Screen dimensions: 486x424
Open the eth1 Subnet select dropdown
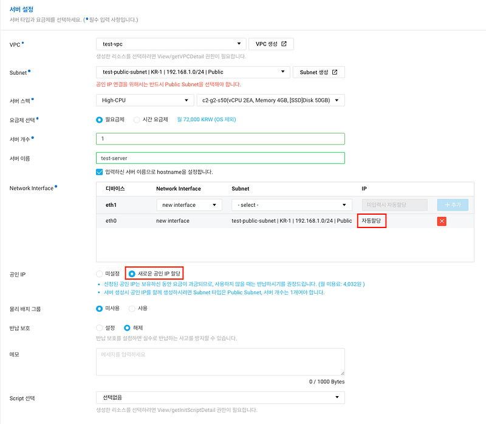pyautogui.click(x=292, y=205)
